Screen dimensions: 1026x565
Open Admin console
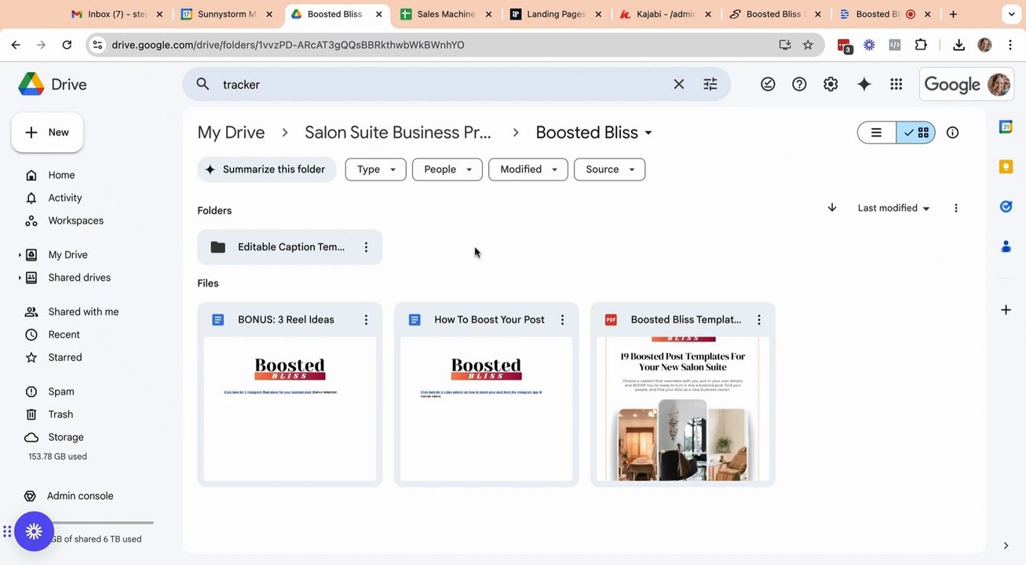point(79,496)
